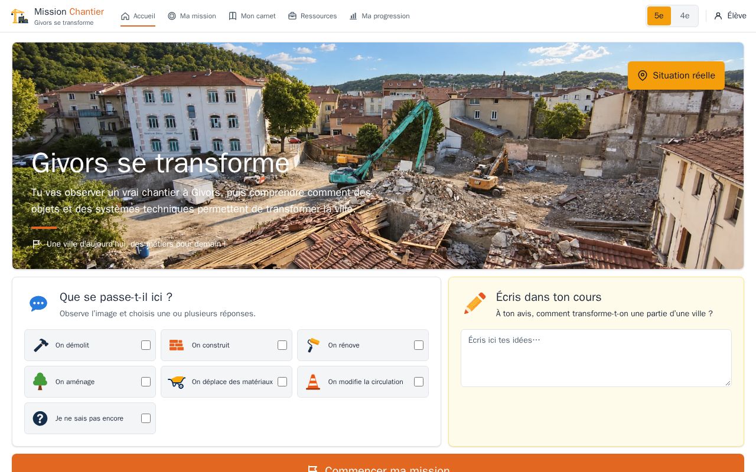The width and height of the screenshot is (756, 472).
Task: Click the traffic cone icon for circulation
Action: coord(313,382)
